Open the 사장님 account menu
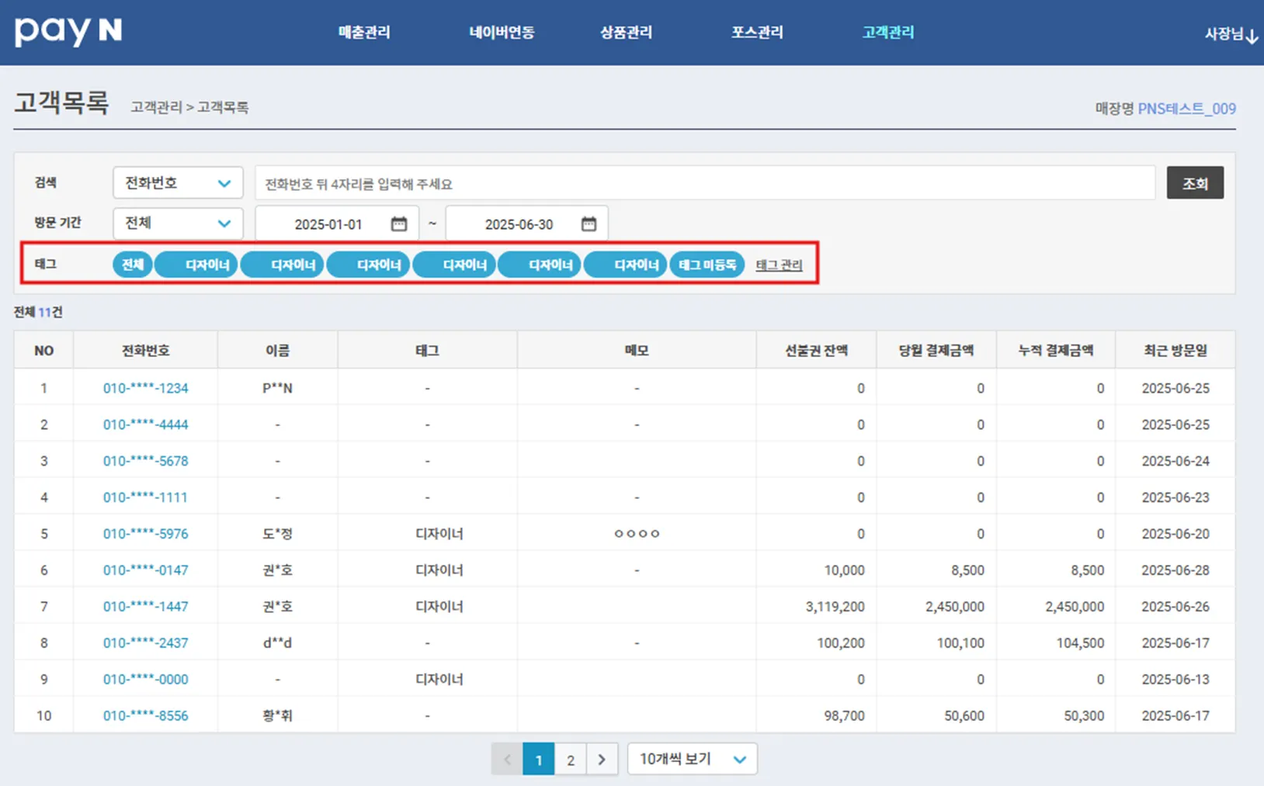1264x786 pixels. click(1231, 34)
